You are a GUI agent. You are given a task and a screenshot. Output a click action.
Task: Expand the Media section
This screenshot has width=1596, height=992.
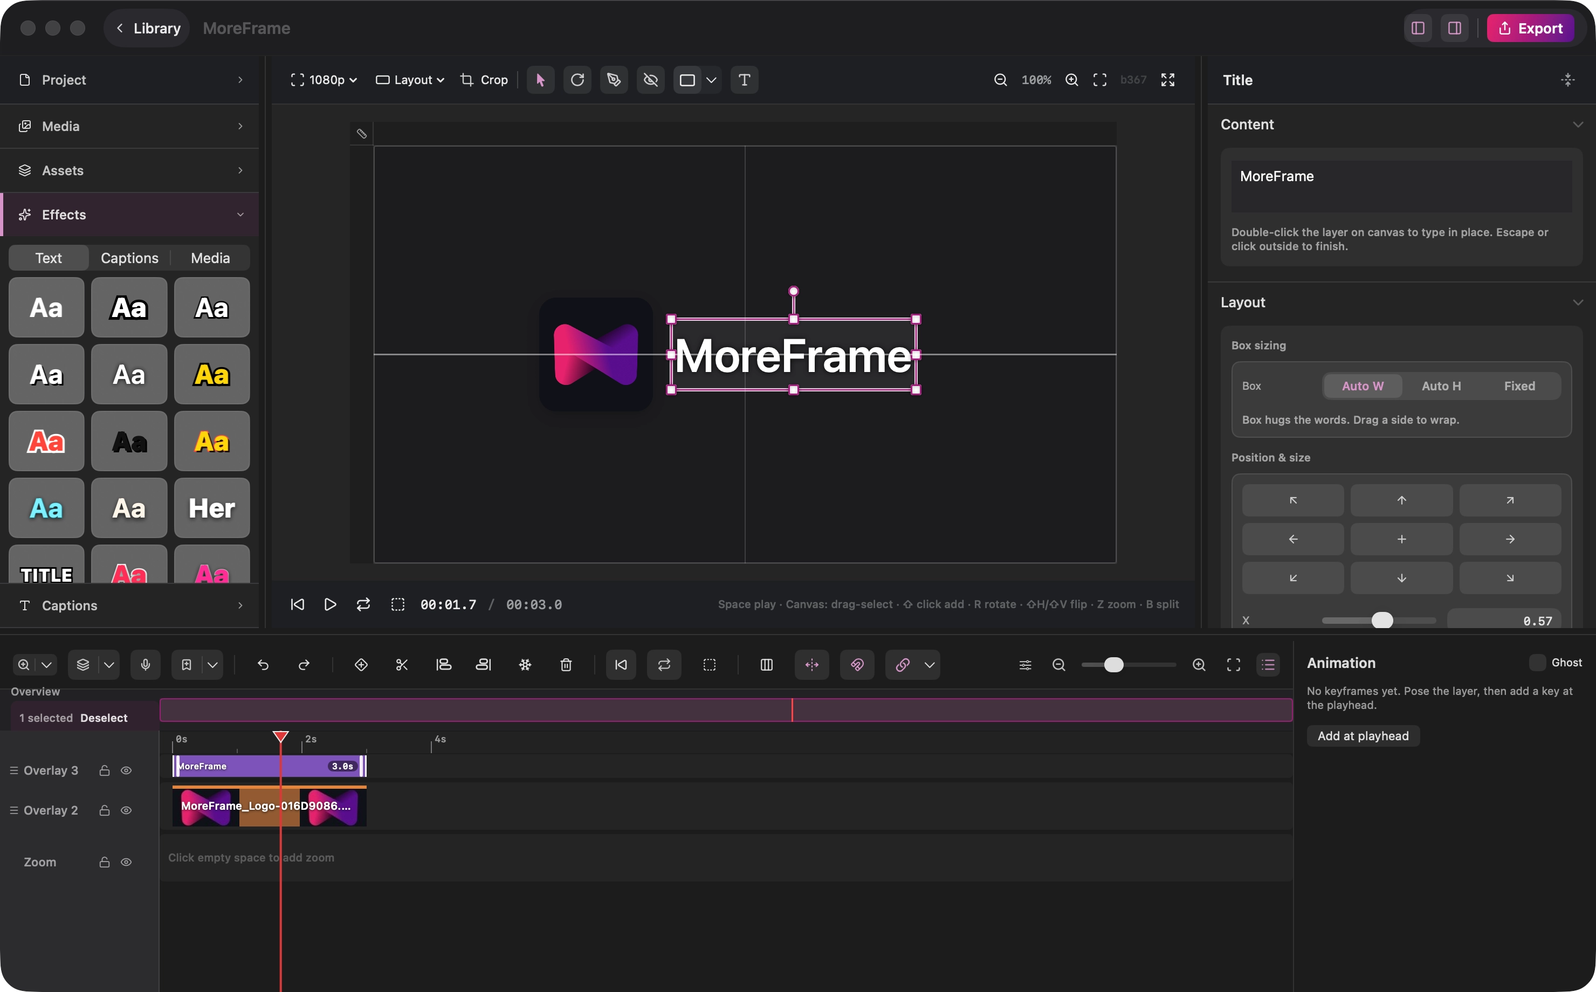click(x=130, y=126)
